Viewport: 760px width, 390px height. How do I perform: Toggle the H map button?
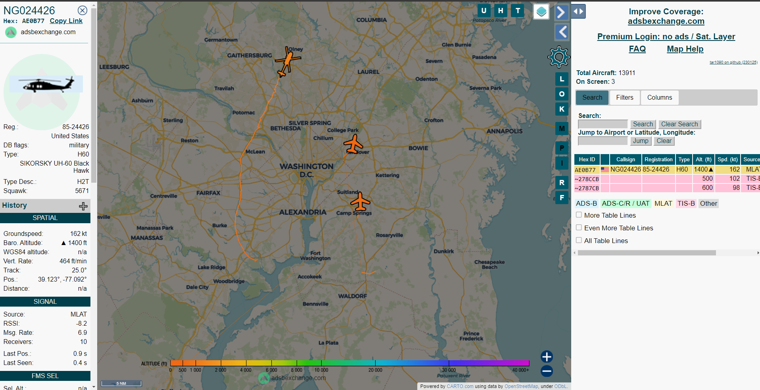(501, 11)
